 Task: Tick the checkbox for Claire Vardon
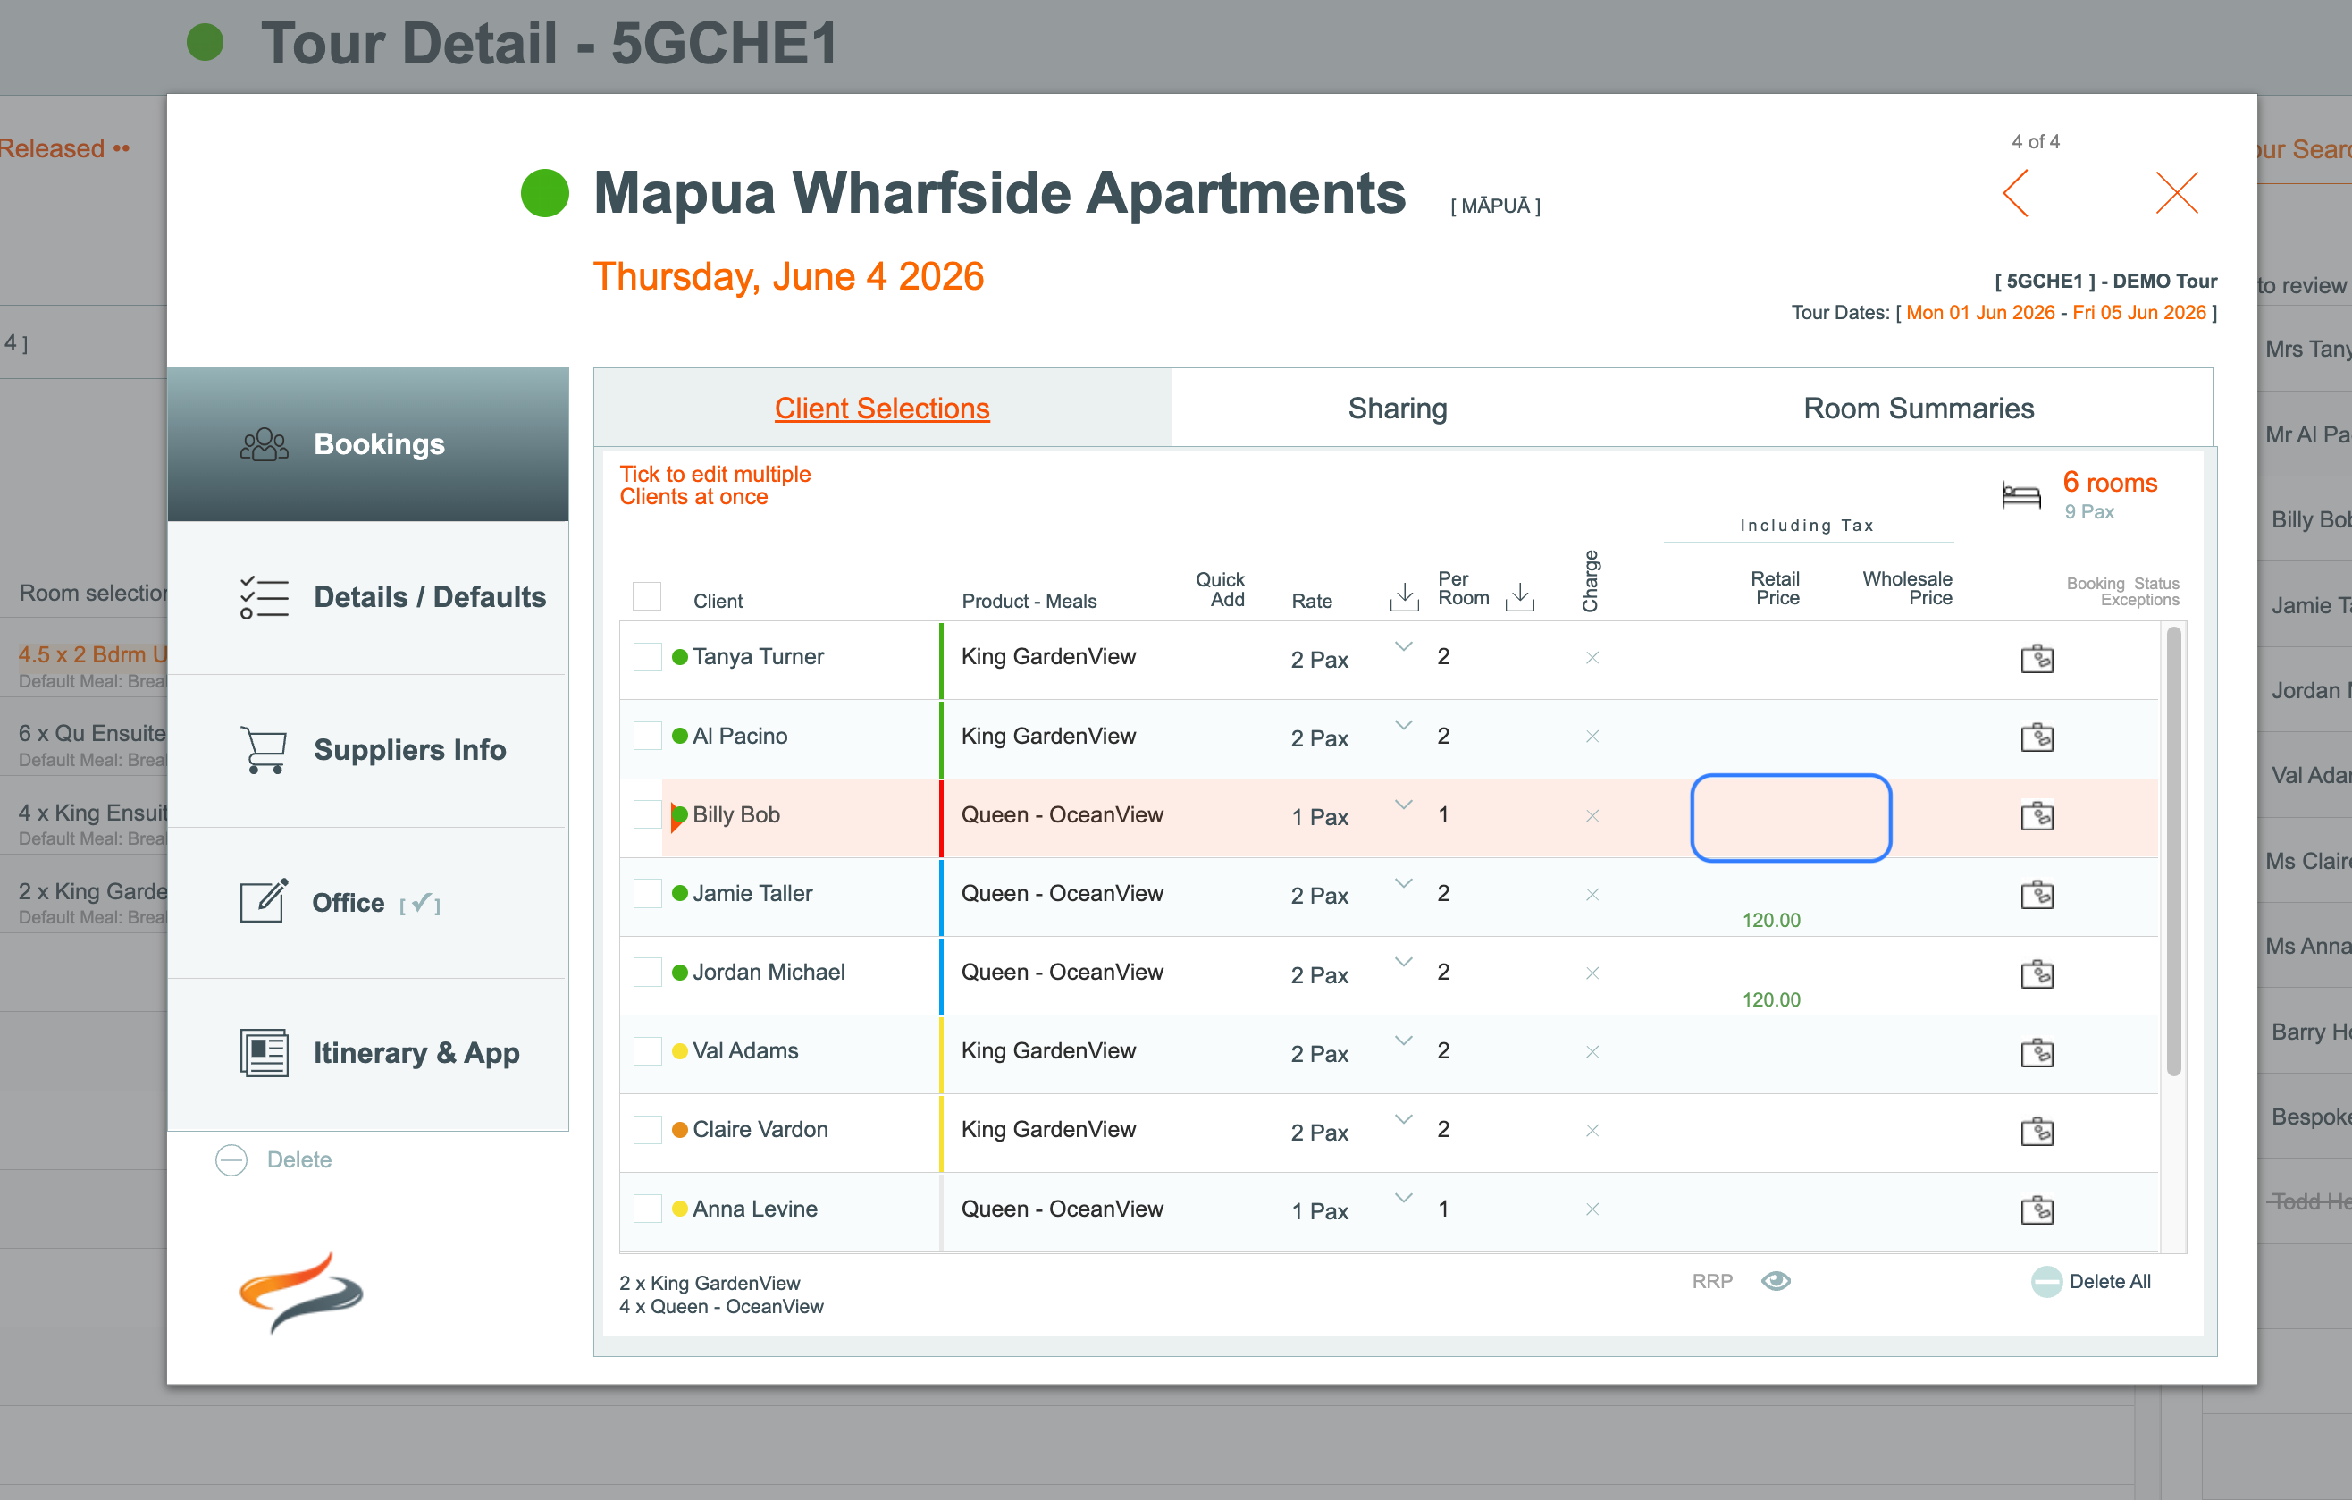click(647, 1130)
